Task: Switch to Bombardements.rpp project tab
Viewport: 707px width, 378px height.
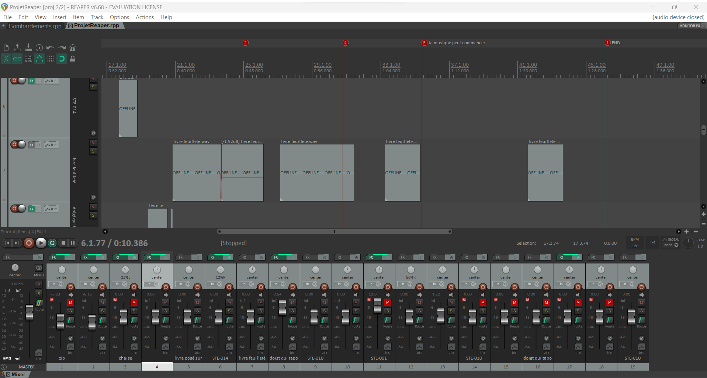Action: point(35,26)
